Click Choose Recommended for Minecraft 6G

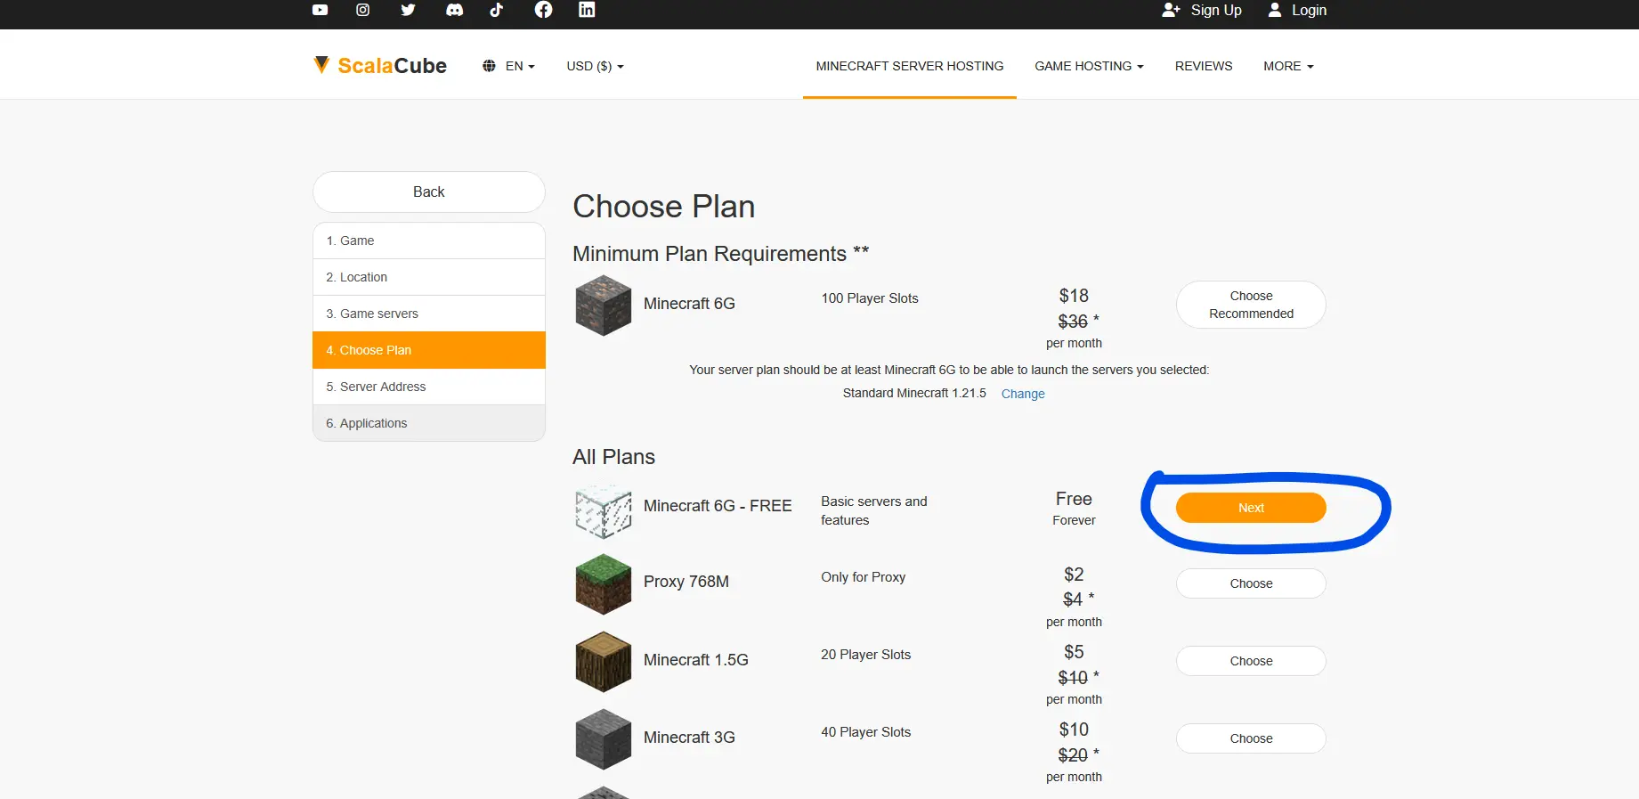tap(1251, 305)
